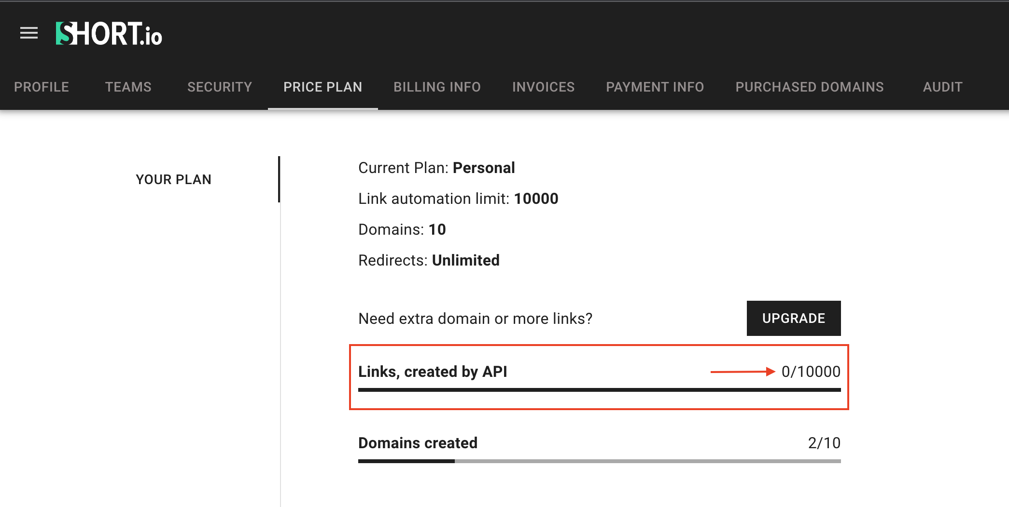This screenshot has height=507, width=1009.
Task: Click the 2/10 domains counter
Action: click(824, 443)
